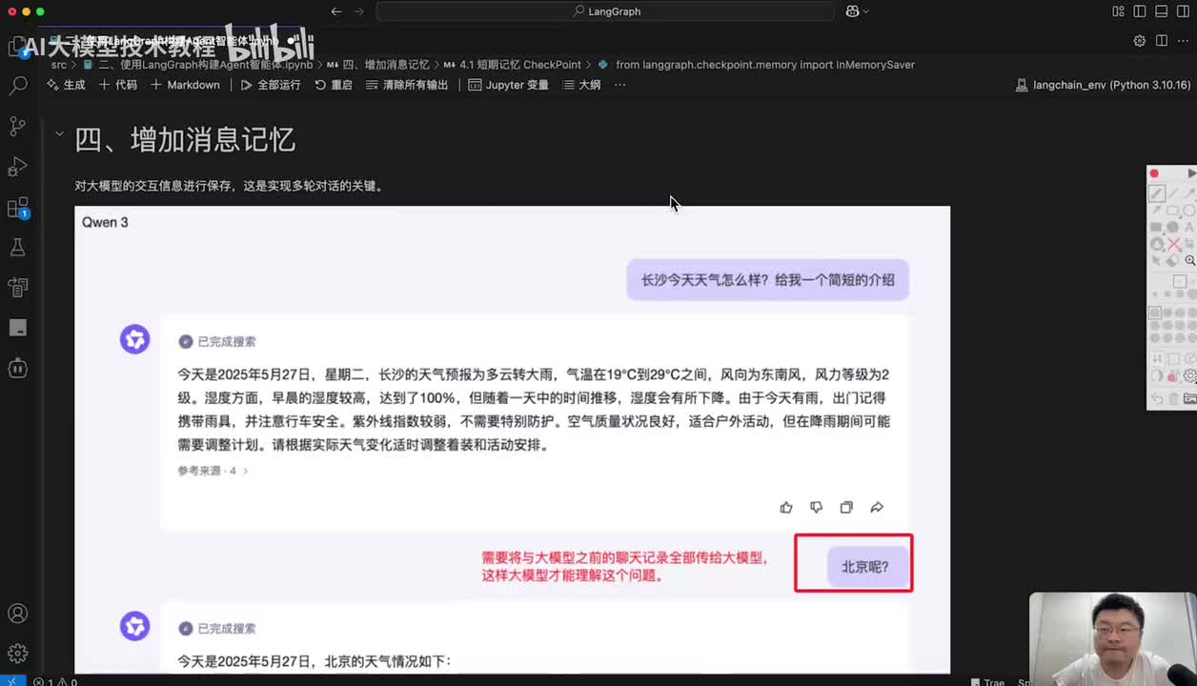Open the Search view in activity bar

pos(18,86)
